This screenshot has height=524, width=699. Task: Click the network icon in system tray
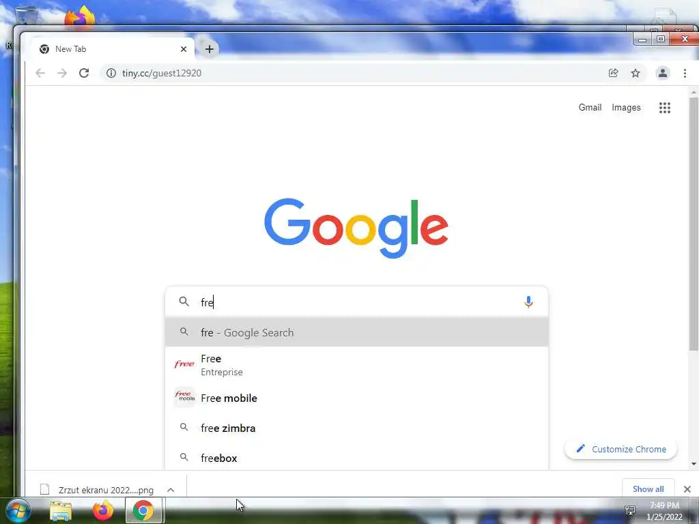coord(630,510)
